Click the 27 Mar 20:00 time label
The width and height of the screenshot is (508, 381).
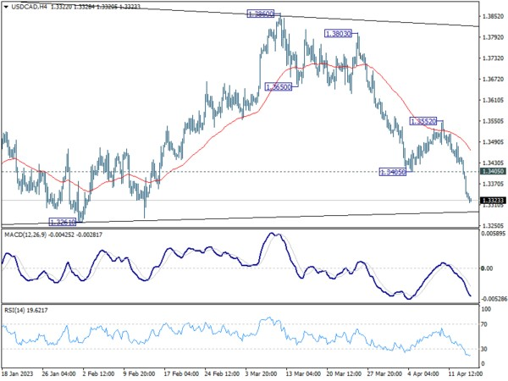tap(384, 373)
